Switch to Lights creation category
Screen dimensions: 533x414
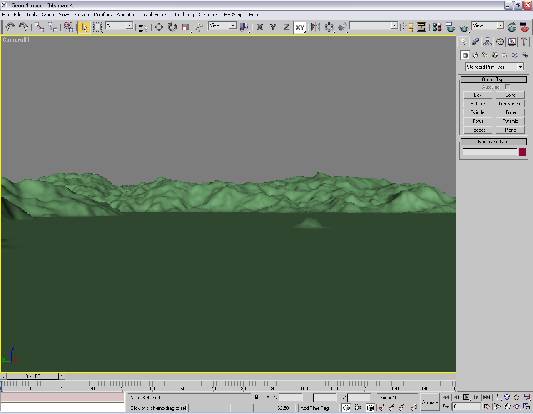click(485, 55)
